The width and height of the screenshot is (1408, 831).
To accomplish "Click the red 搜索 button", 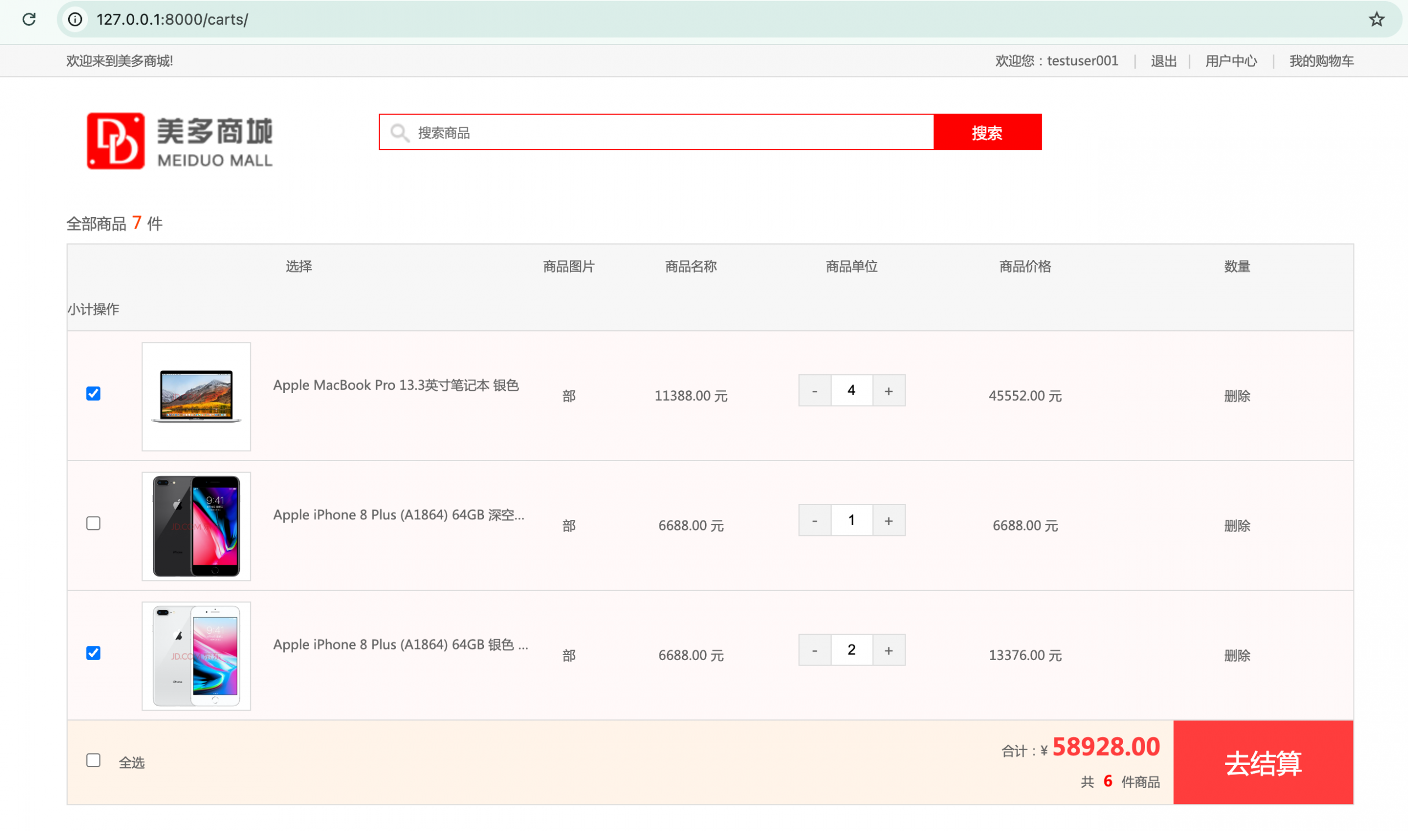I will tap(987, 132).
